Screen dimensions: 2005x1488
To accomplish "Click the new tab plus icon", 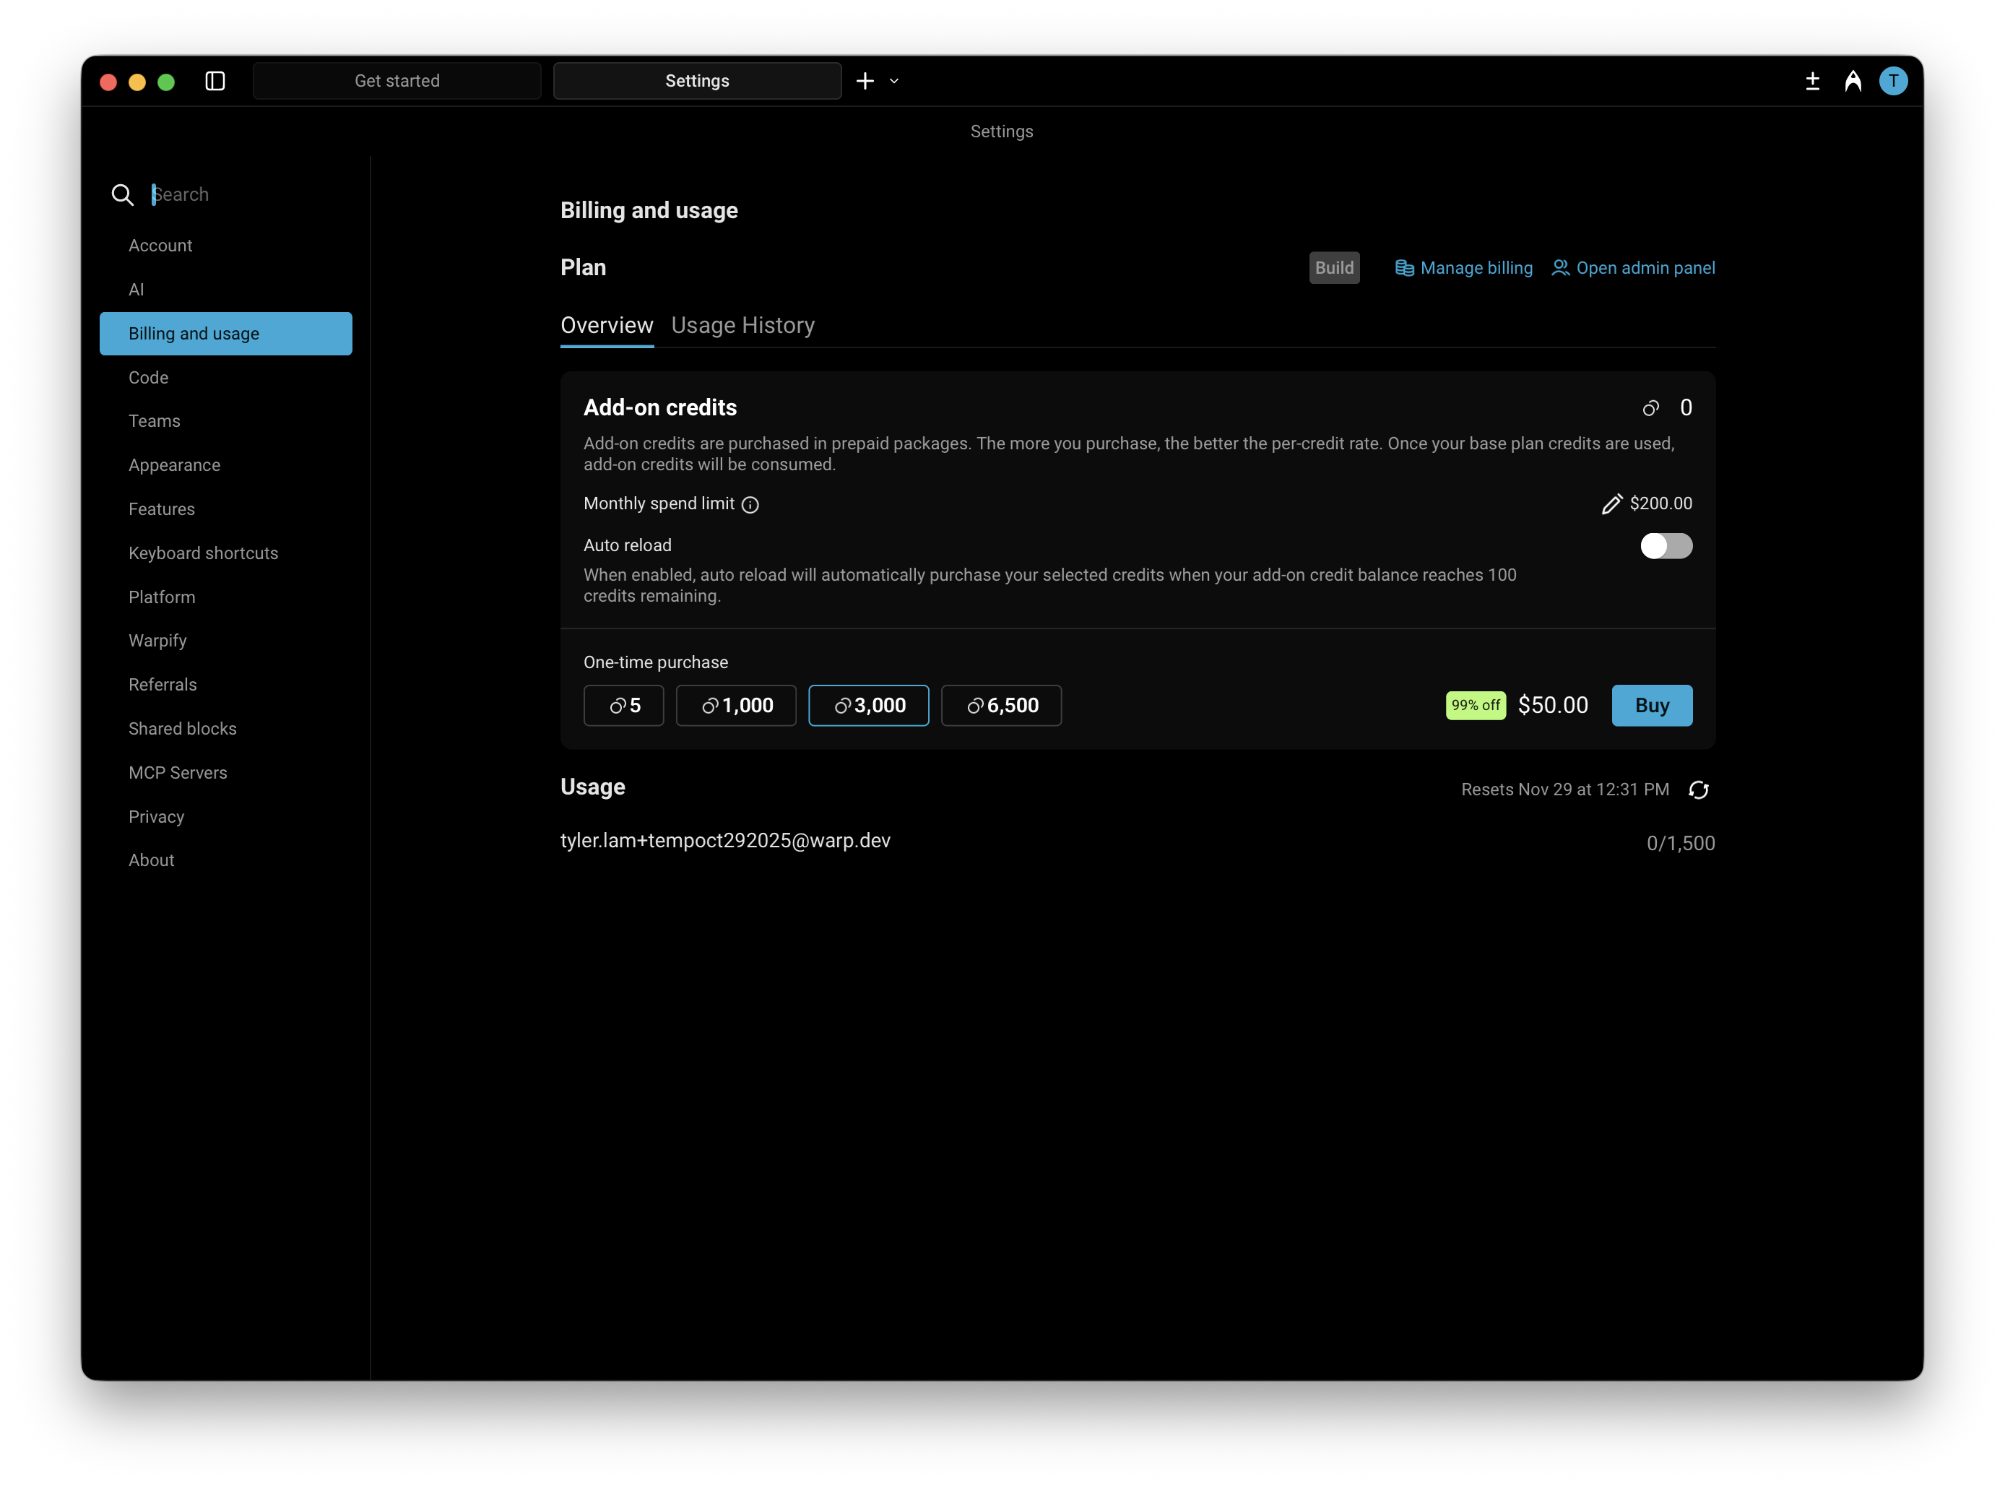I will [x=865, y=81].
